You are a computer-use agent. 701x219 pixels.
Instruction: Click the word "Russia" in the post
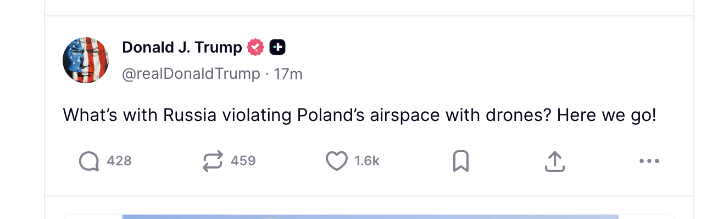[188, 116]
